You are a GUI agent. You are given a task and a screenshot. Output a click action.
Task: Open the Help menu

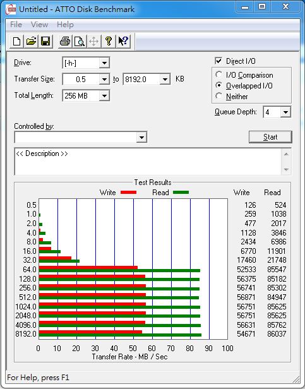point(65,25)
